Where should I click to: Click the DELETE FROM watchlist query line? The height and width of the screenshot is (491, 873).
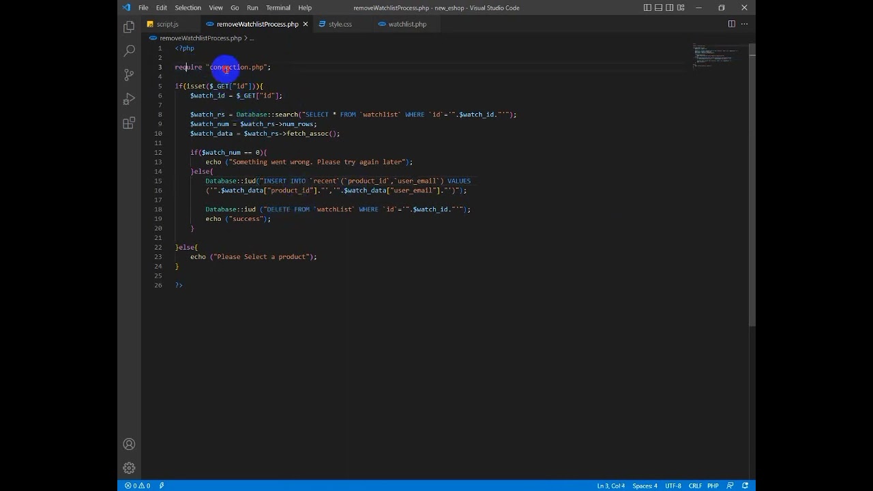(338, 209)
